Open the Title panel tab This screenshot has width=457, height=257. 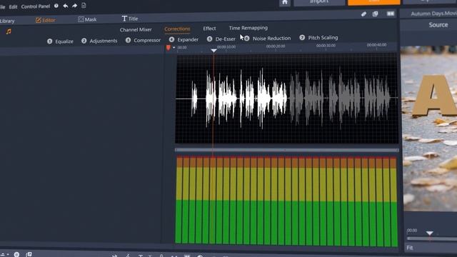click(x=130, y=19)
